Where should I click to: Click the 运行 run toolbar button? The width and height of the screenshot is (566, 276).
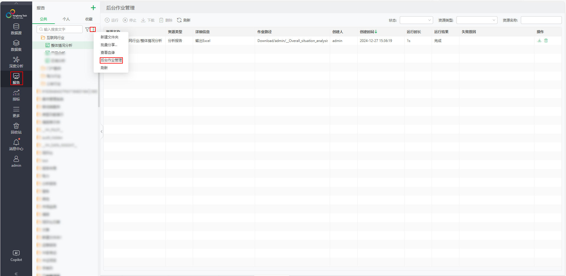click(112, 20)
